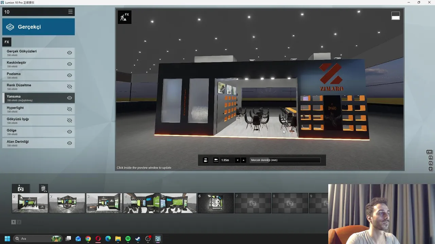Select the Pozlama effect row
Screen dimensions: 435x244
(x=38, y=75)
